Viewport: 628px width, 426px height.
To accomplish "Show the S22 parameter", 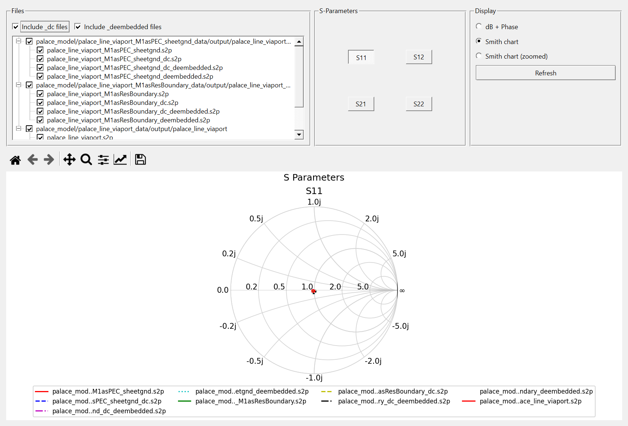I will click(x=419, y=104).
